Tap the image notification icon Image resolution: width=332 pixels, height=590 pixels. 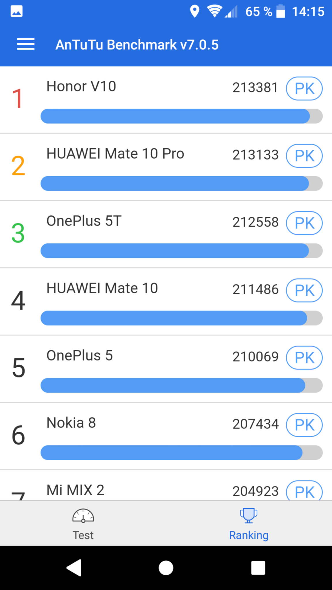coord(17,12)
